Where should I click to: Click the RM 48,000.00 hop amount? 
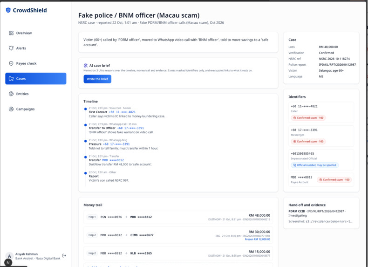pos(259,215)
